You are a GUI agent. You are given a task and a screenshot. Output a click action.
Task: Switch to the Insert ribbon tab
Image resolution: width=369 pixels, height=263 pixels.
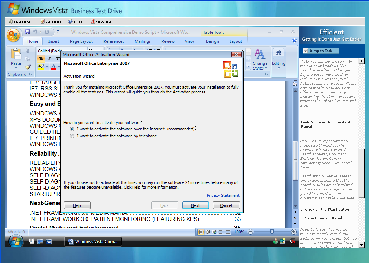[x=54, y=41]
